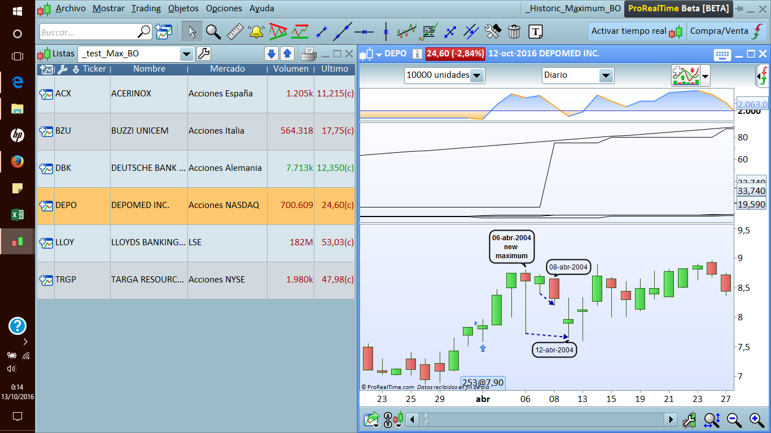Image resolution: width=771 pixels, height=433 pixels.
Task: Open the Trading menu
Action: click(146, 8)
